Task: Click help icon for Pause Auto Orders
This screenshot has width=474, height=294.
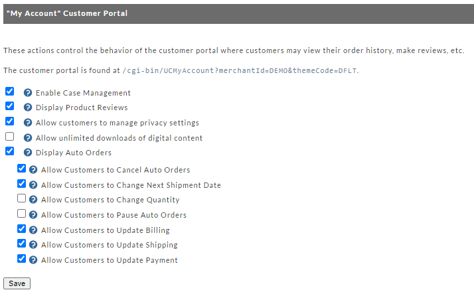Action: click(33, 215)
